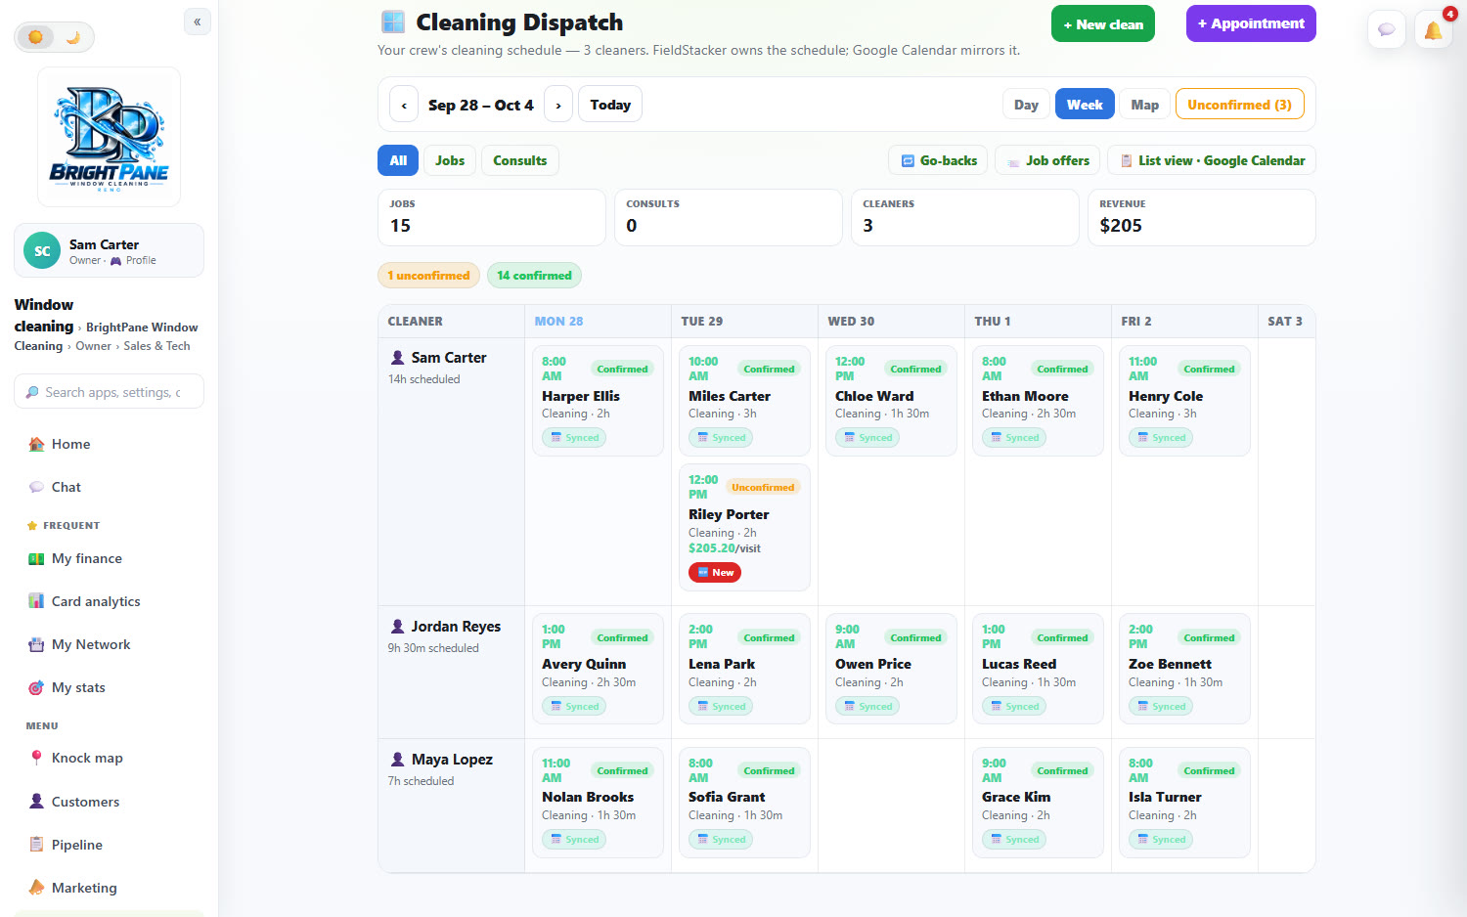The height and width of the screenshot is (917, 1467).
Task: Open My stats in the sidebar
Action: [109, 687]
